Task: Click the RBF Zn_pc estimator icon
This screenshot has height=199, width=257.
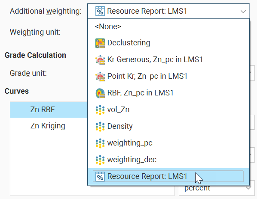Action: (x=100, y=93)
